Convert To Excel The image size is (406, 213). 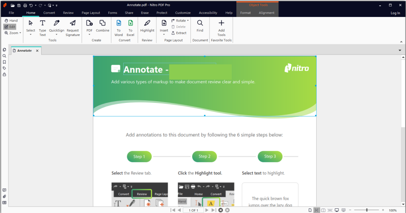click(x=131, y=28)
